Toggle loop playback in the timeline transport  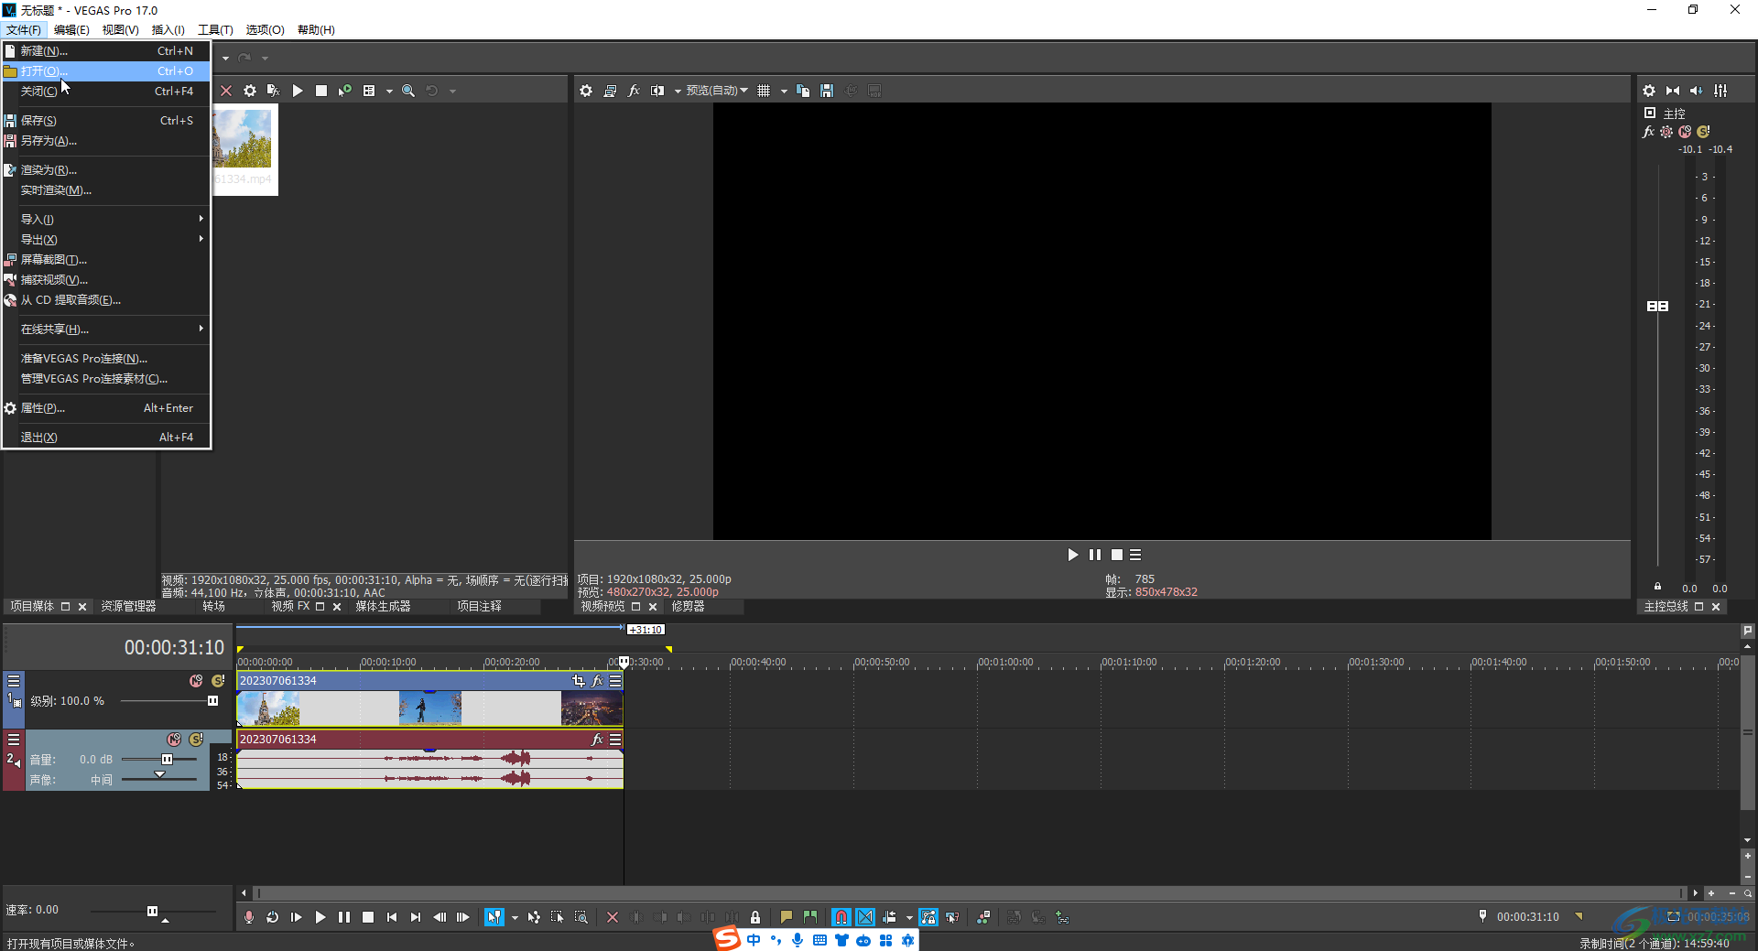click(273, 917)
